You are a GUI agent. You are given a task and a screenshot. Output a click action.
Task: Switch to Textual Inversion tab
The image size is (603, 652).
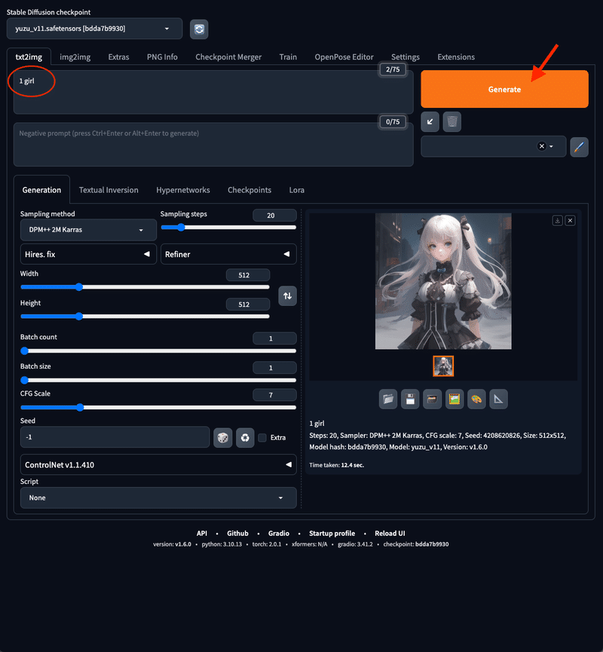click(x=109, y=190)
